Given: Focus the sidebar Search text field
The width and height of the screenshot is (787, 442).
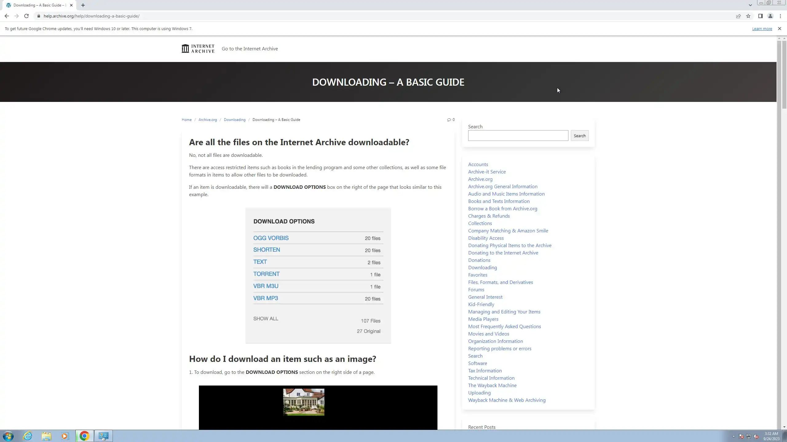Looking at the screenshot, I should click(x=518, y=136).
